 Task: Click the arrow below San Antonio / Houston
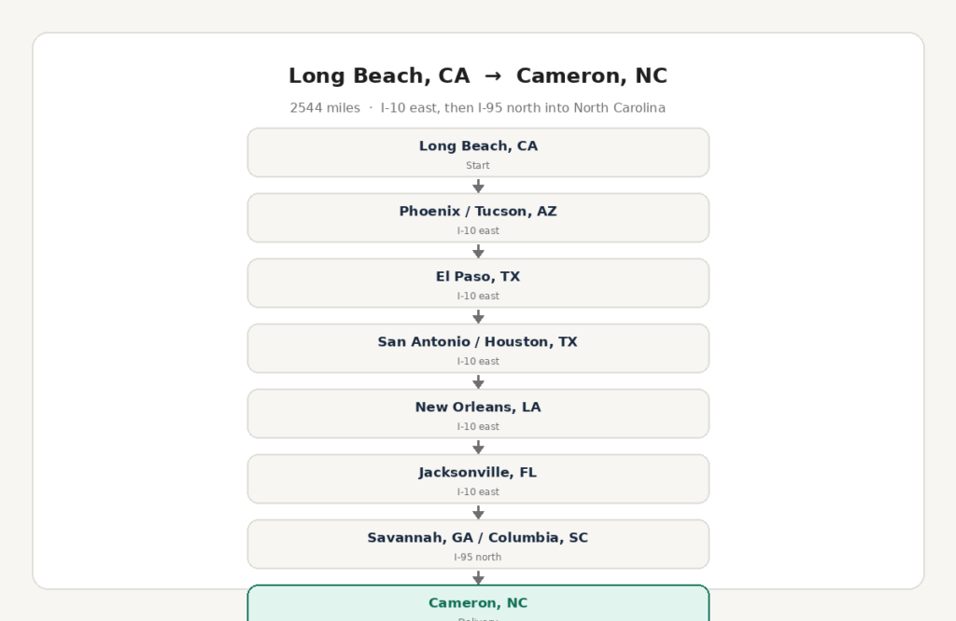(x=478, y=381)
